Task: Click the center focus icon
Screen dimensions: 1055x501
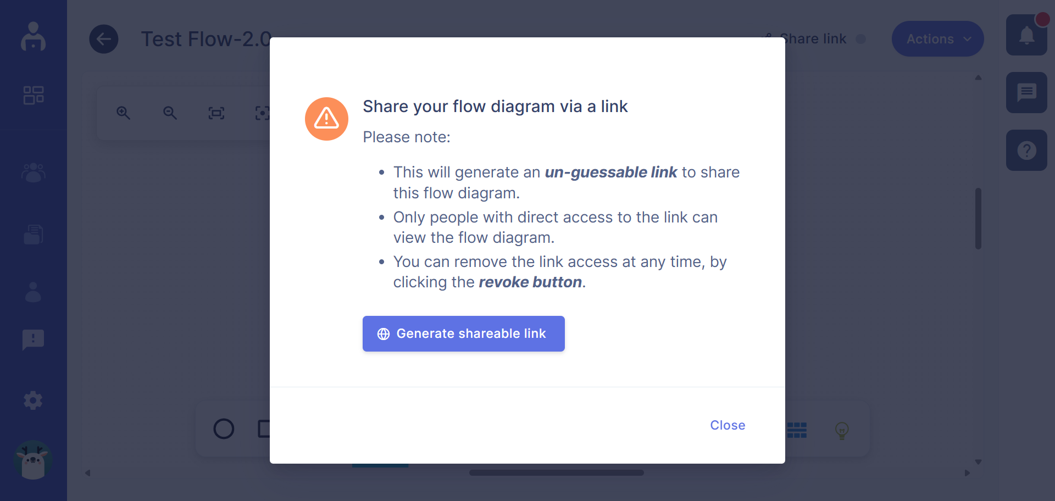Action: point(262,113)
